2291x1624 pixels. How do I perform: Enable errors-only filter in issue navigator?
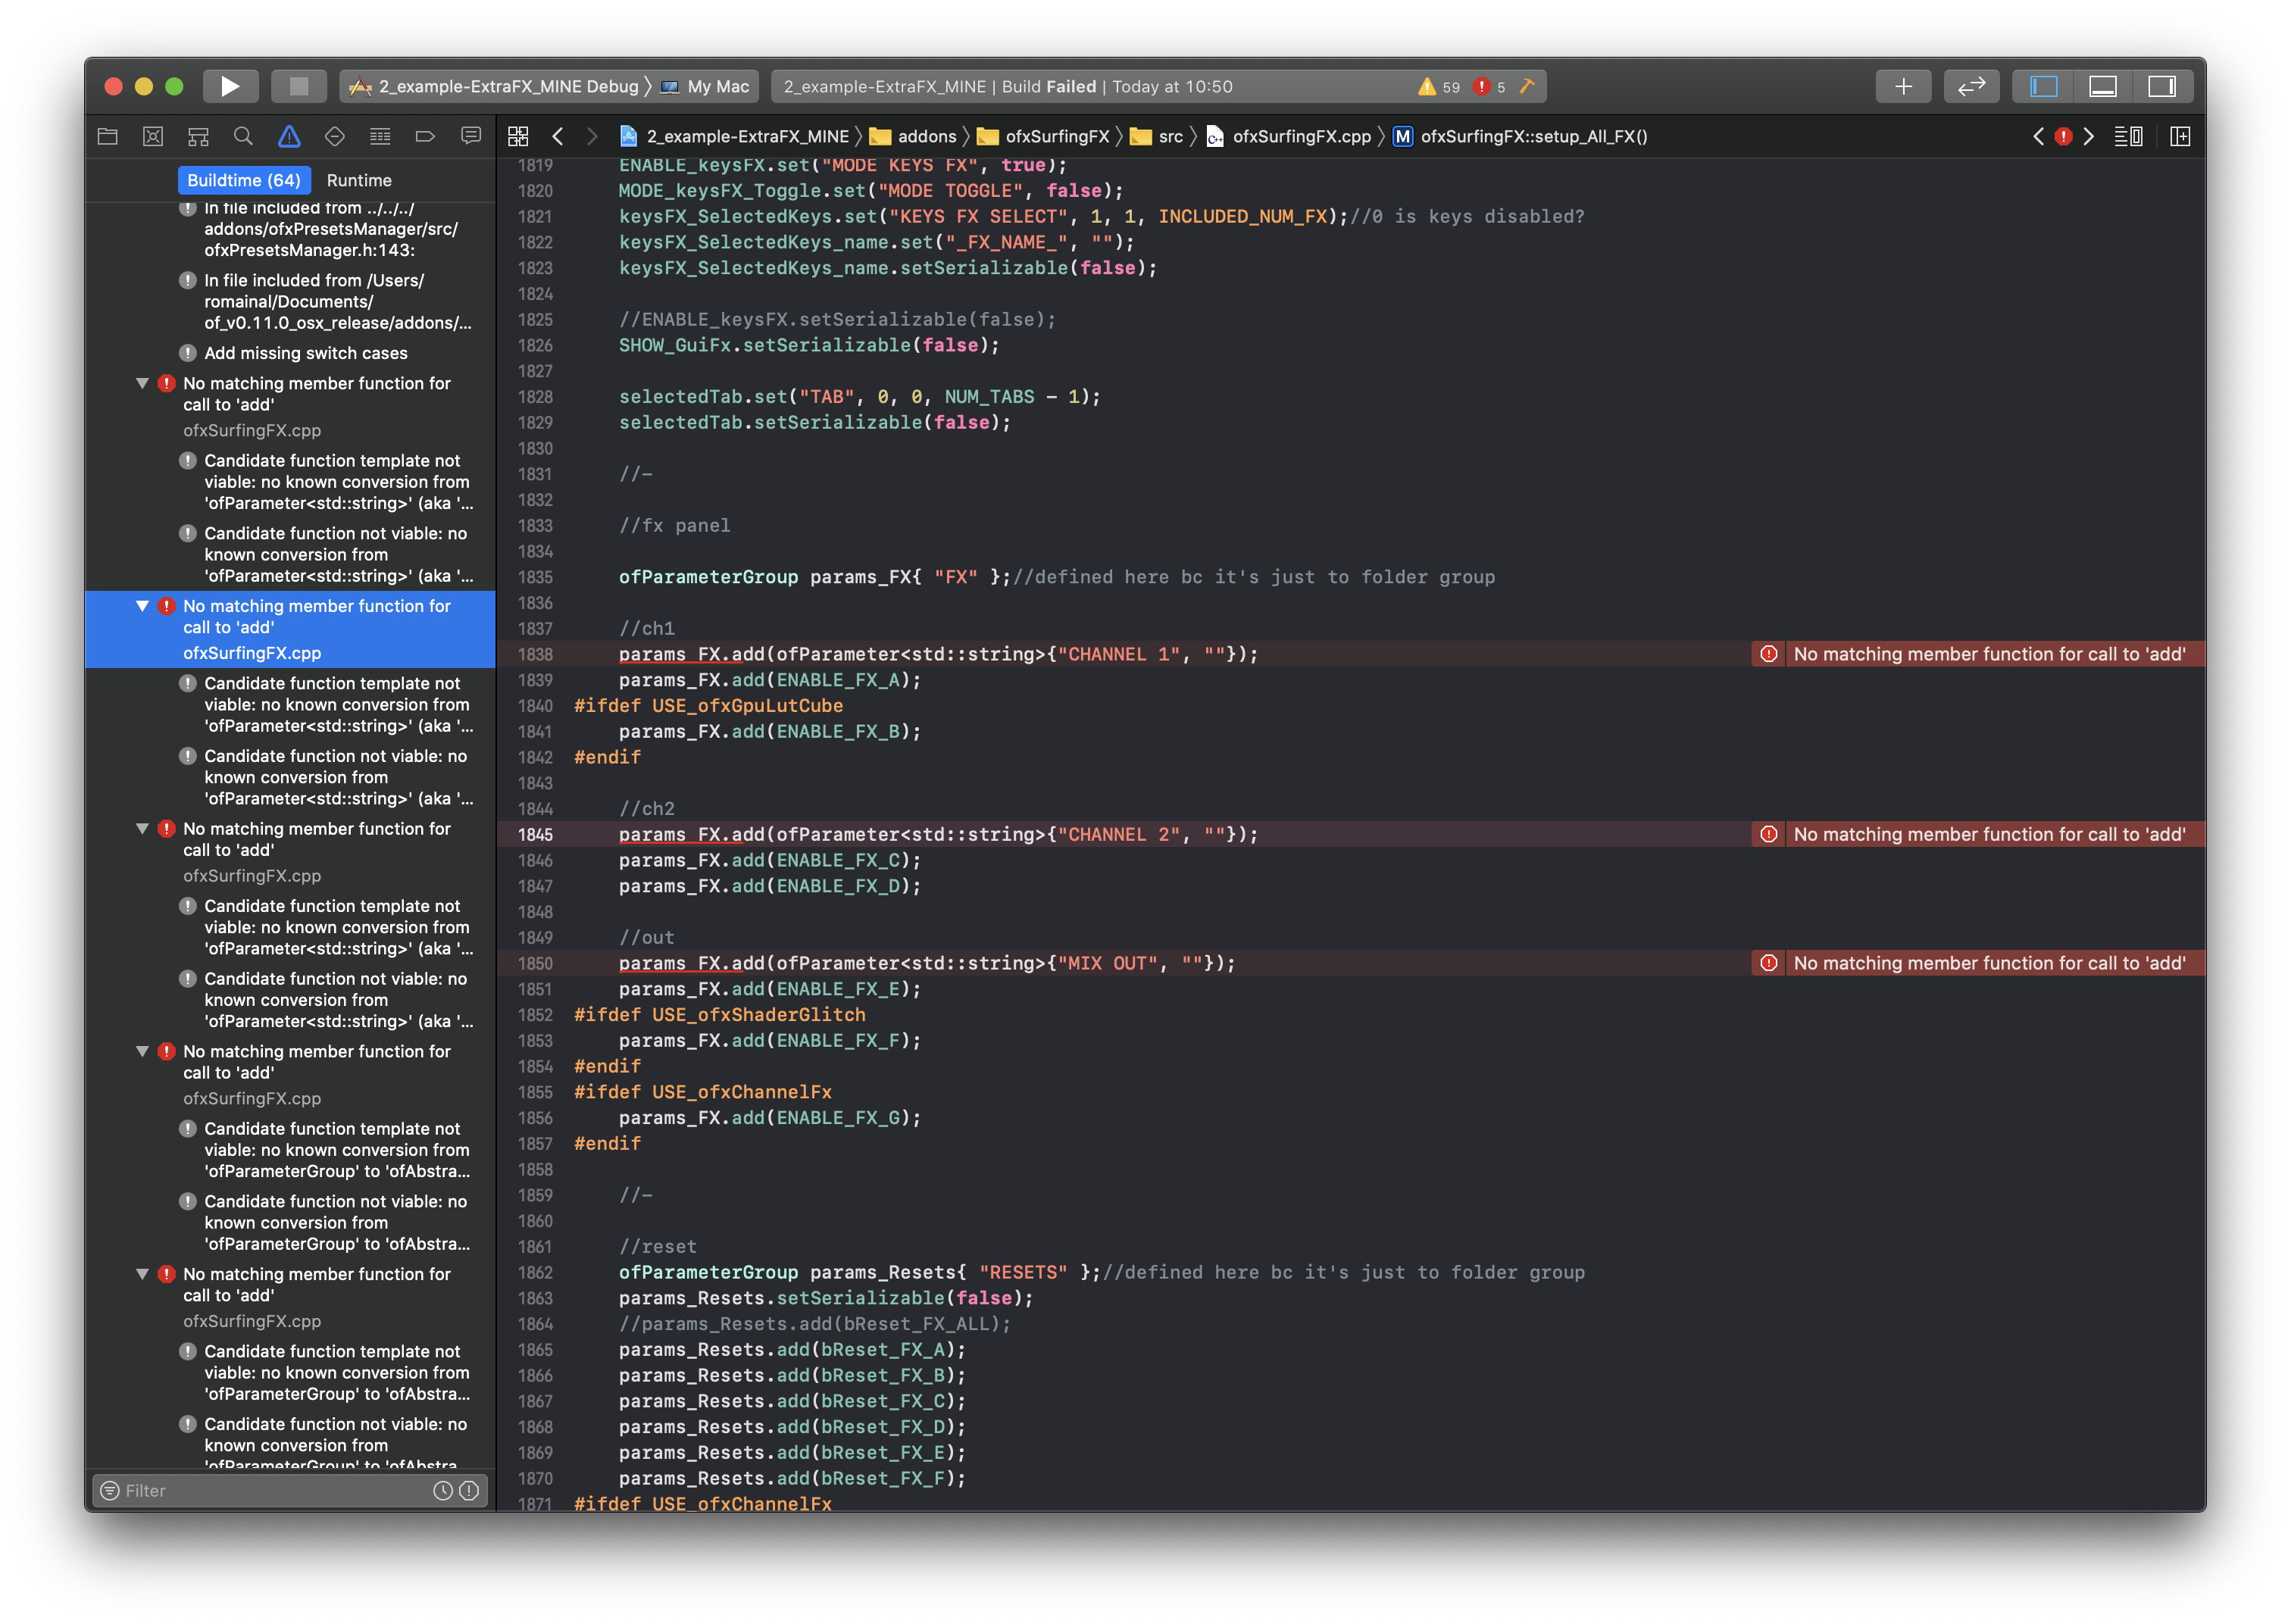click(x=469, y=1490)
